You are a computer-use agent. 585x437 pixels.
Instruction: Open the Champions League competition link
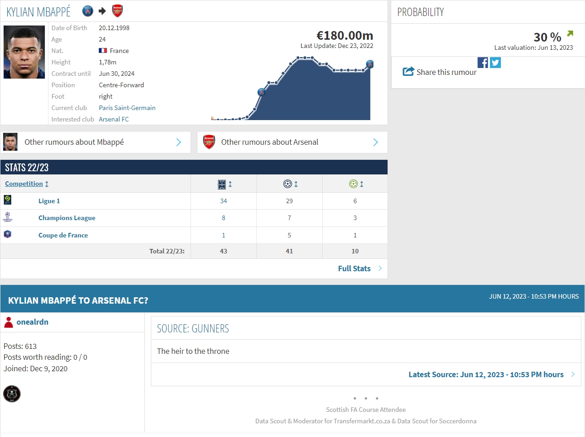click(x=67, y=218)
